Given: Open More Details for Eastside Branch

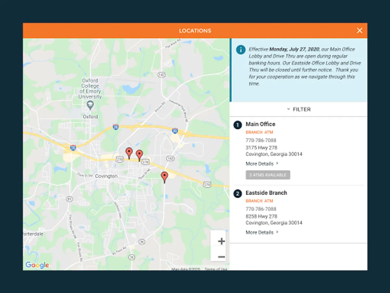Looking at the screenshot, I should click(x=260, y=232).
